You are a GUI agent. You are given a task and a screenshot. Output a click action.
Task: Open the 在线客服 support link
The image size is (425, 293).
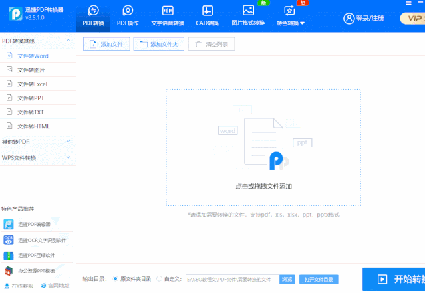coord(19,286)
